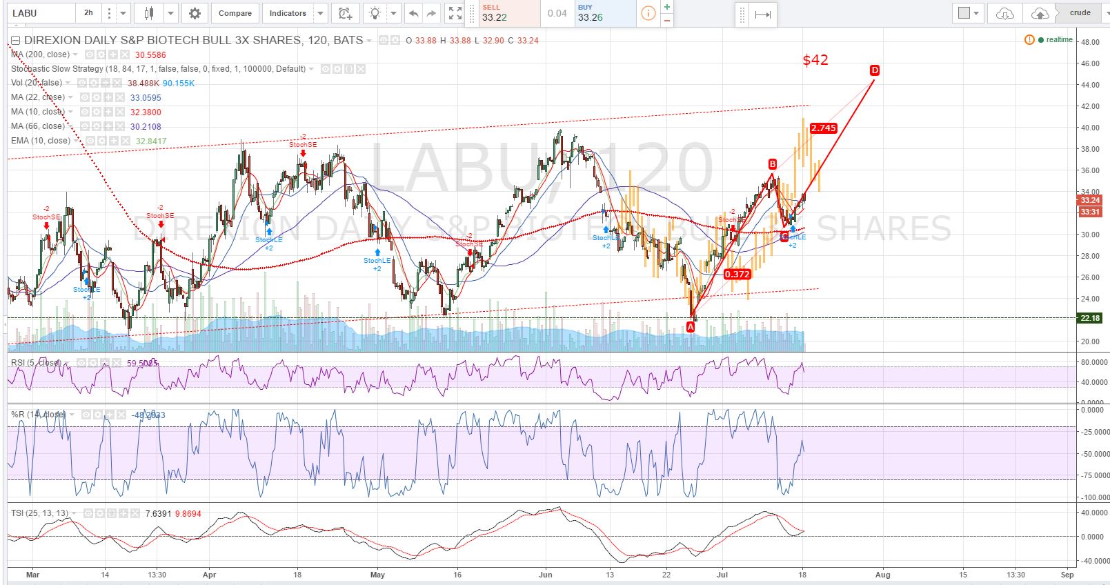This screenshot has width=1110, height=585.
Task: Open chart properties gear icon
Action: tap(195, 13)
